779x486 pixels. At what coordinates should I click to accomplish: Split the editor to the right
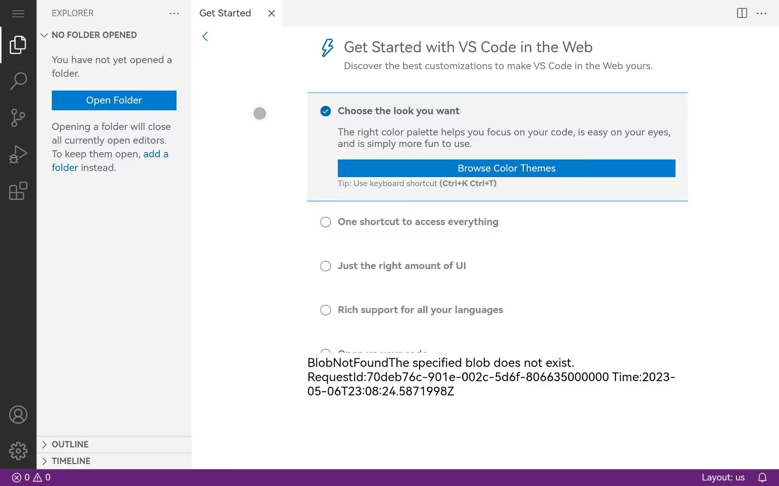[x=742, y=13]
